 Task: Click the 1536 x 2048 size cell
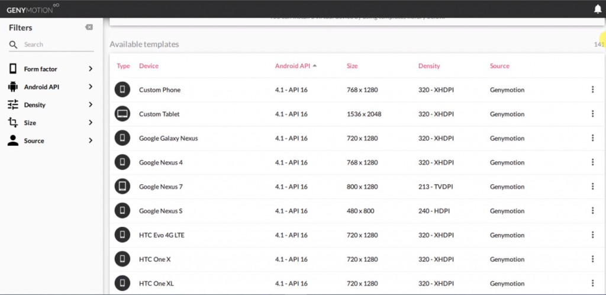click(364, 114)
